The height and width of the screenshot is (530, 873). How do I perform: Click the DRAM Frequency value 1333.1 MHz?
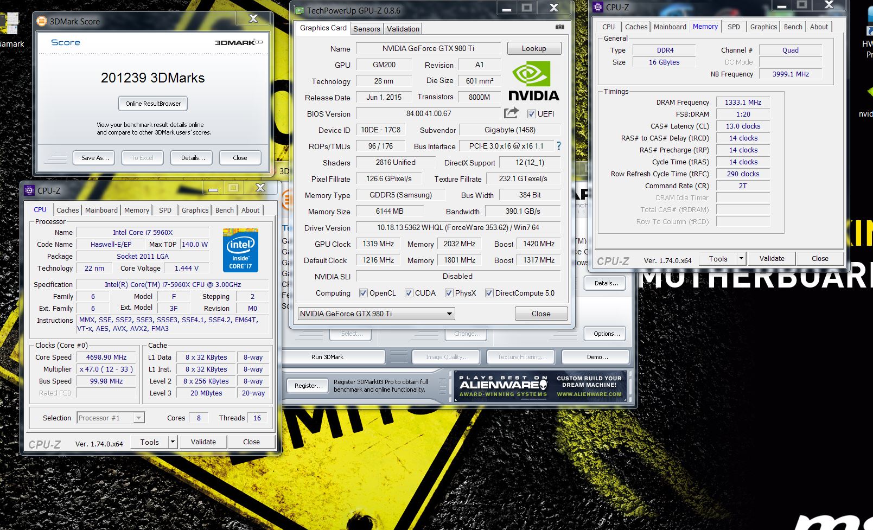pyautogui.click(x=743, y=102)
